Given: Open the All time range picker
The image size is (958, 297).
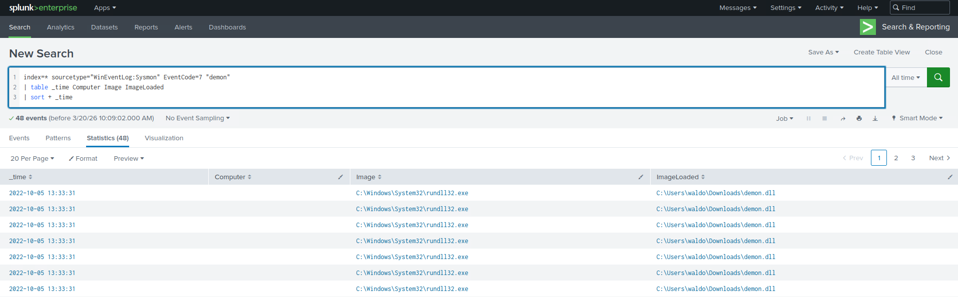Looking at the screenshot, I should (x=905, y=78).
